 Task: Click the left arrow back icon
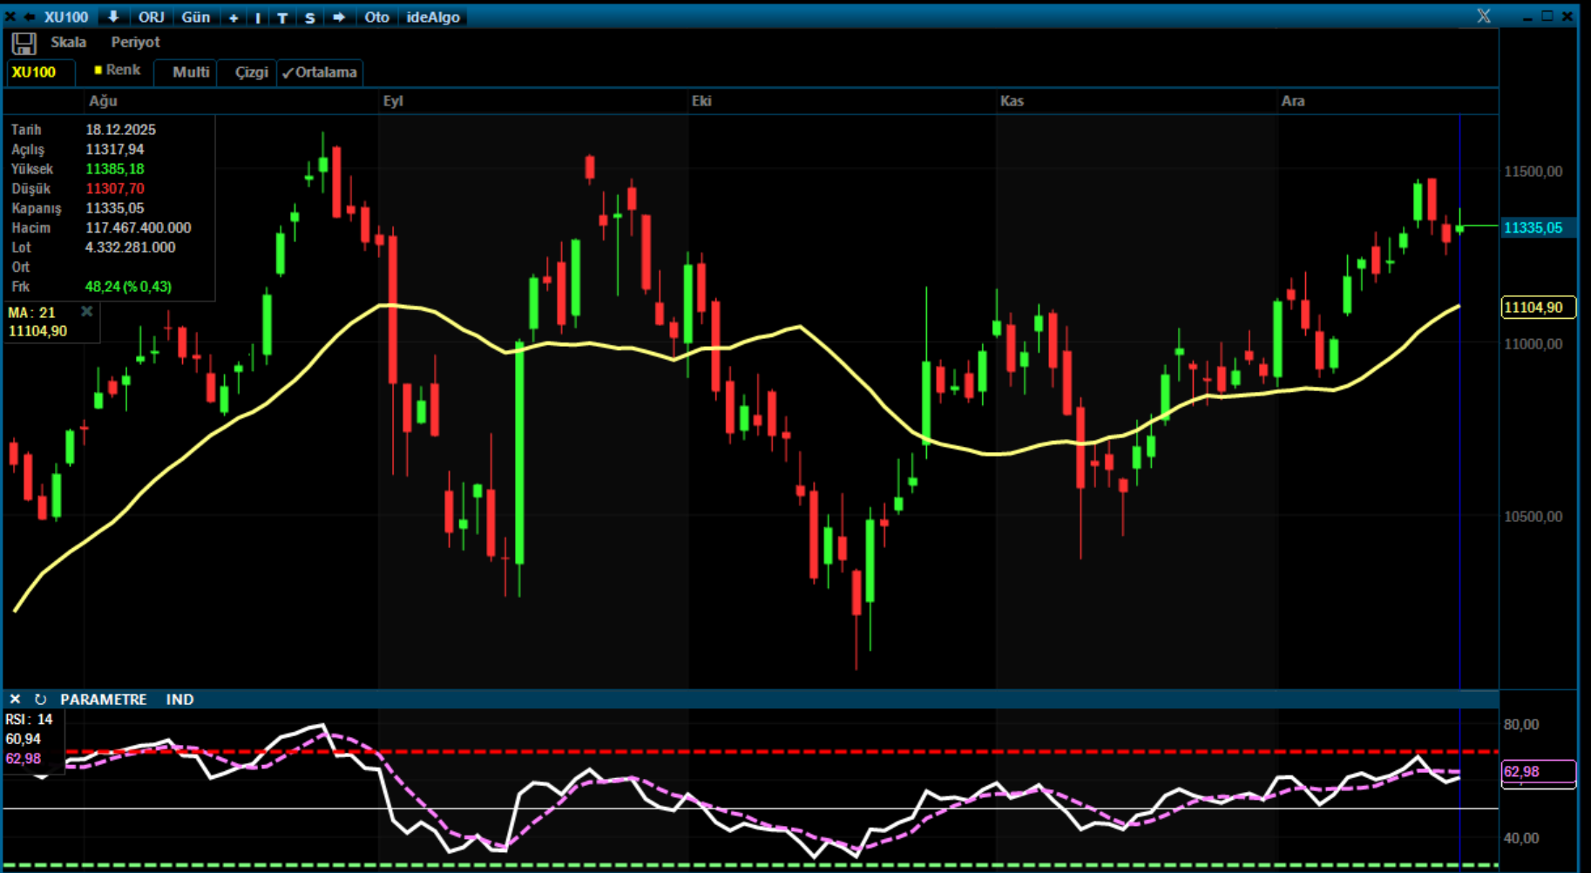[x=29, y=17]
